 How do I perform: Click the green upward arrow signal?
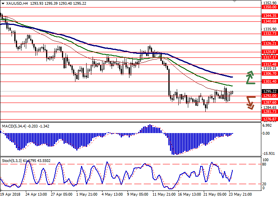point(249,78)
